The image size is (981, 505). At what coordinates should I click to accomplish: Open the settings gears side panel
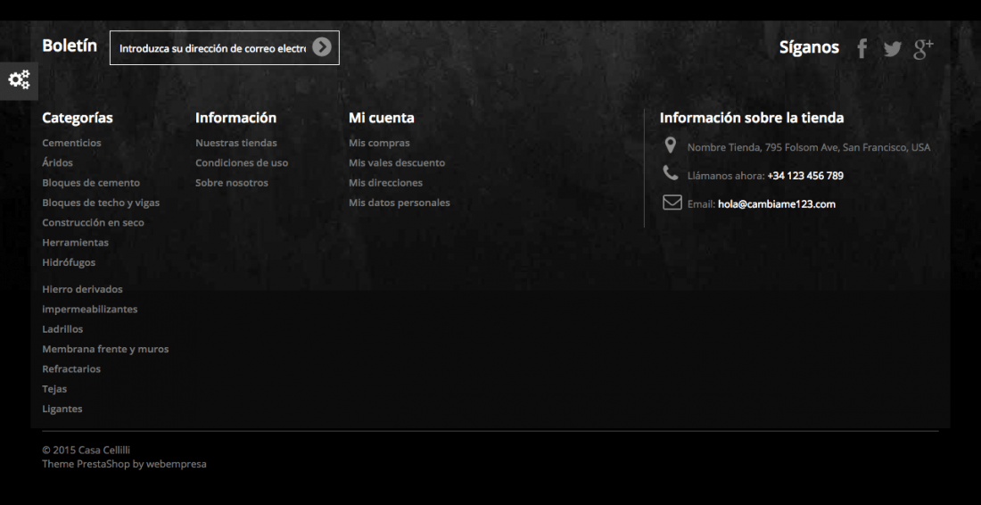pos(19,80)
